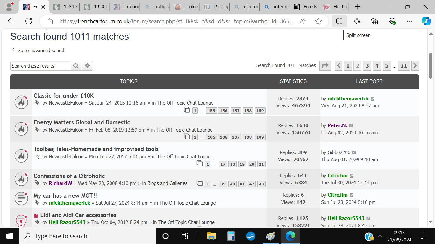Open the Copilot sidebar icon
The image size is (435, 244).
coord(426,21)
